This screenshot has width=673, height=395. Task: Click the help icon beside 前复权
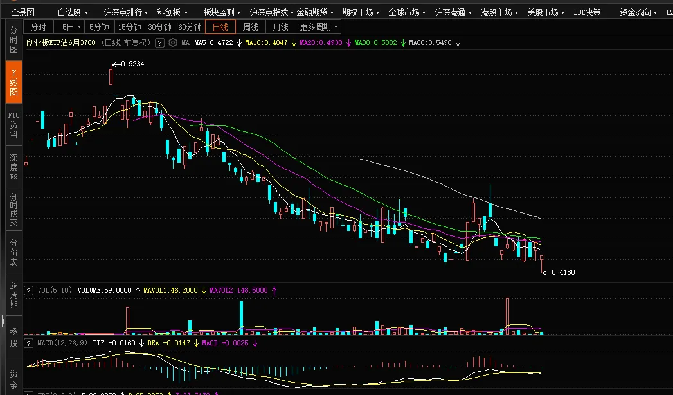pyautogui.click(x=159, y=42)
